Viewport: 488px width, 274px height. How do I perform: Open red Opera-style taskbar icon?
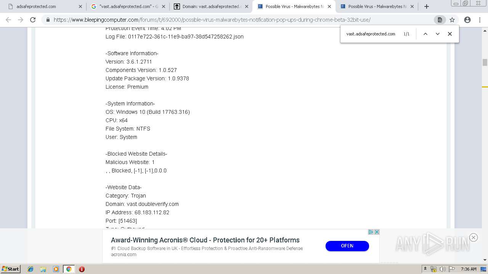82,269
